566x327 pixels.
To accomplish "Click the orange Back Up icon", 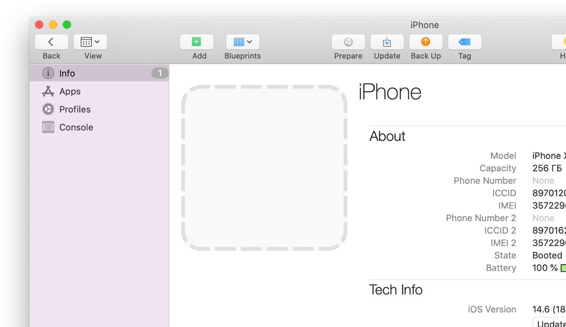I will point(426,42).
